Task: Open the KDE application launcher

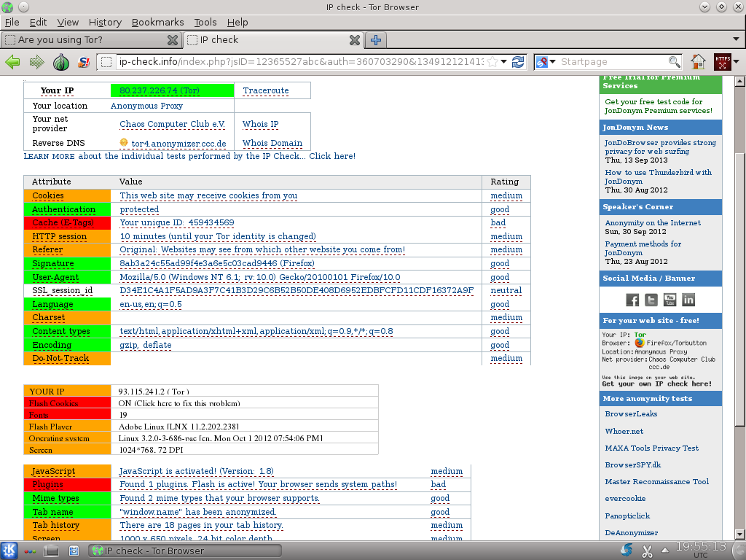Action: point(9,550)
